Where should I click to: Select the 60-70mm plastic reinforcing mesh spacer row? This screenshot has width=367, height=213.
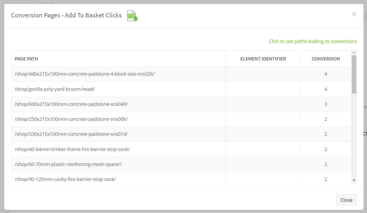(68, 164)
